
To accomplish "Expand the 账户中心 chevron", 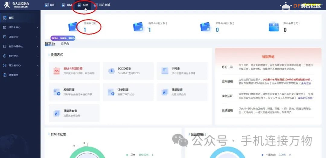I will point(37,56).
